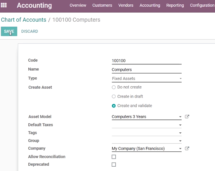Open the Tags dropdown
The width and height of the screenshot is (215, 171).
click(x=147, y=133)
